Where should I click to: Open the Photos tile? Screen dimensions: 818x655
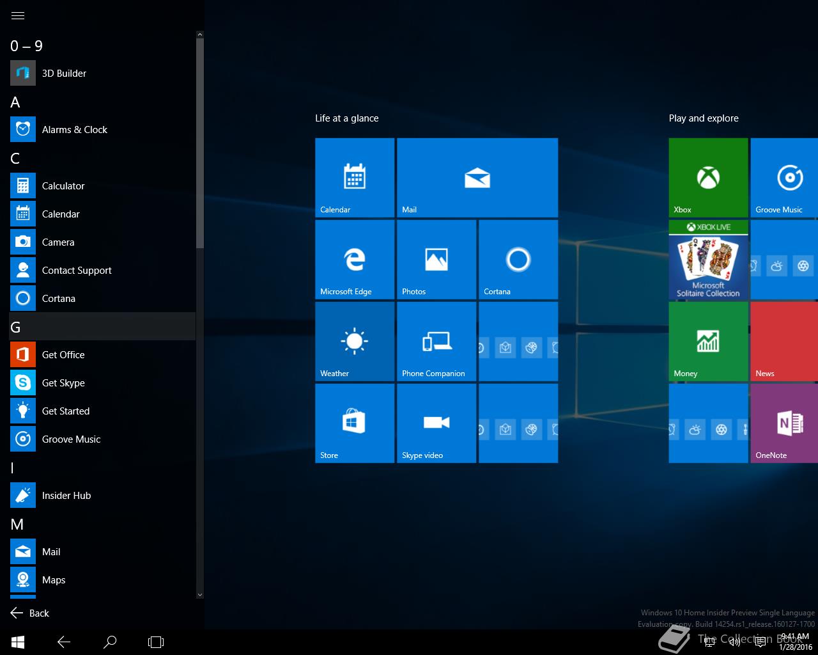click(436, 260)
